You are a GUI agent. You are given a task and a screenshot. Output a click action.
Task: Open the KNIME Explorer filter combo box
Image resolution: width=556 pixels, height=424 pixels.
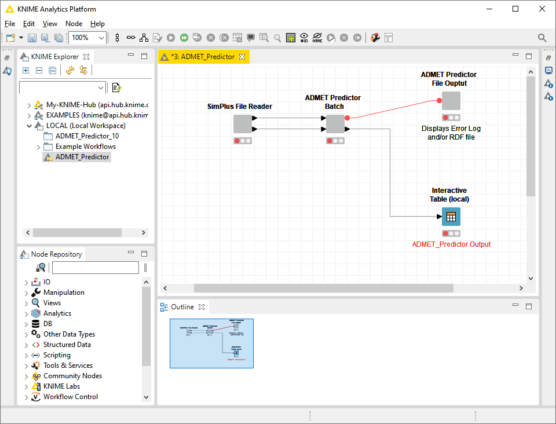[x=63, y=87]
